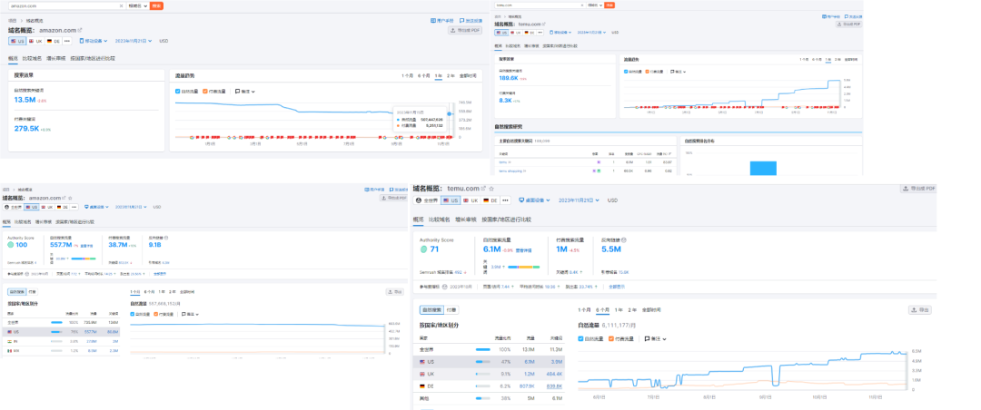Click orange 搜索 button beside temu.com search
981x410 pixels.
click(610, 5)
